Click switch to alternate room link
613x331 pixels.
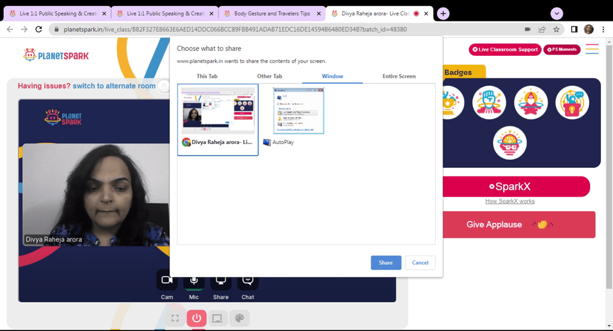(x=114, y=86)
